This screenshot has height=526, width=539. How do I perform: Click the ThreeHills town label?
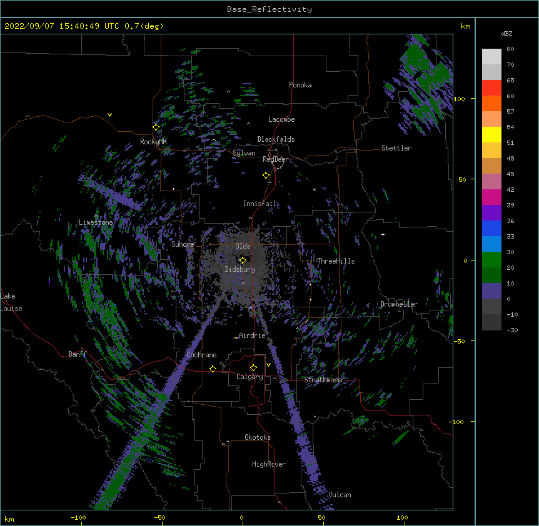pyautogui.click(x=336, y=261)
